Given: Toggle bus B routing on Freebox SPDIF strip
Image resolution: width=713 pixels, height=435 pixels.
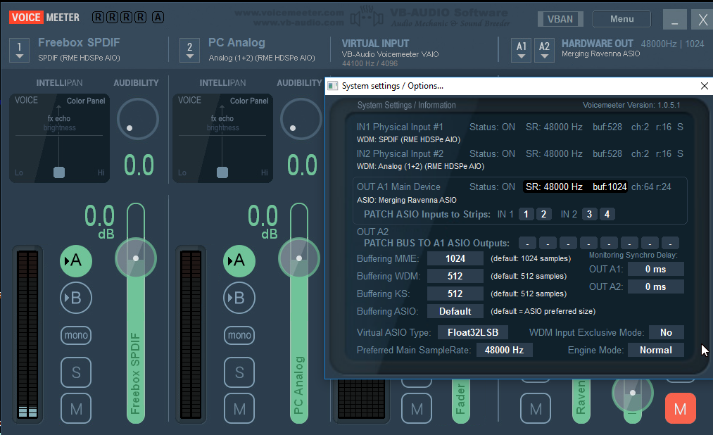Looking at the screenshot, I should (x=76, y=298).
